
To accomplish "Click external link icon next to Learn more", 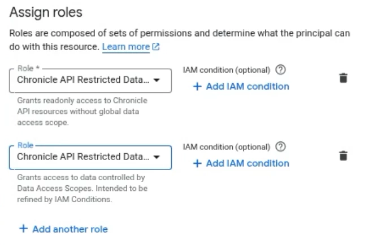I will (x=156, y=47).
